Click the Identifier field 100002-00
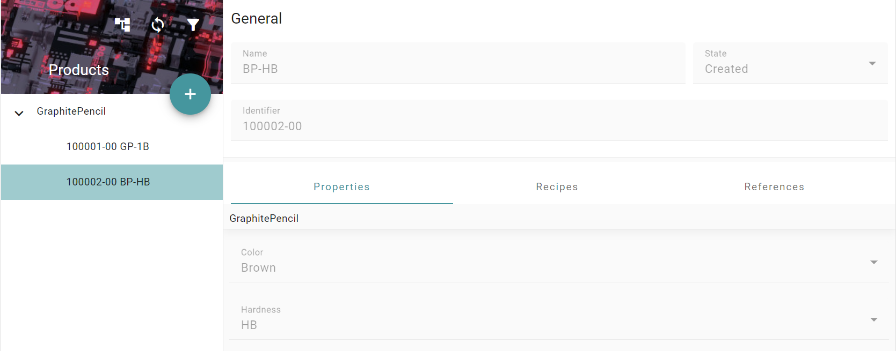 click(x=559, y=121)
